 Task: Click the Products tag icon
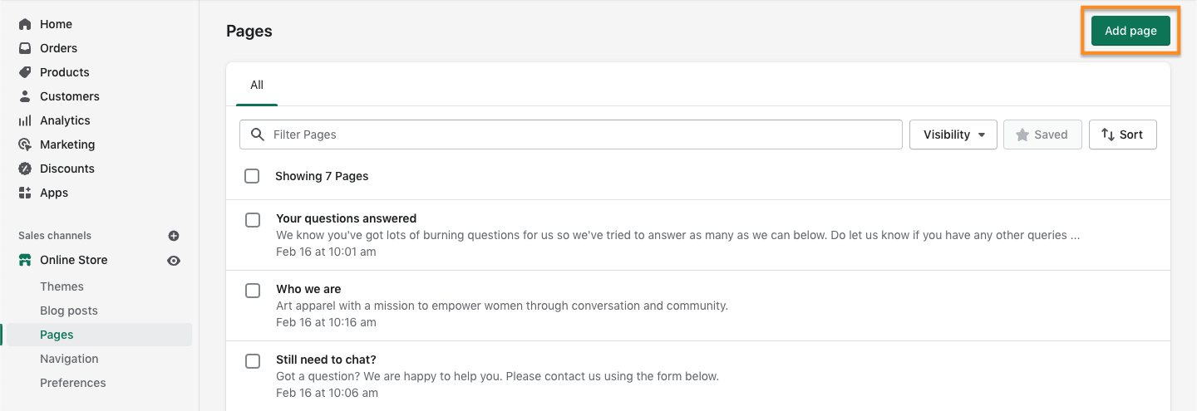pos(25,72)
